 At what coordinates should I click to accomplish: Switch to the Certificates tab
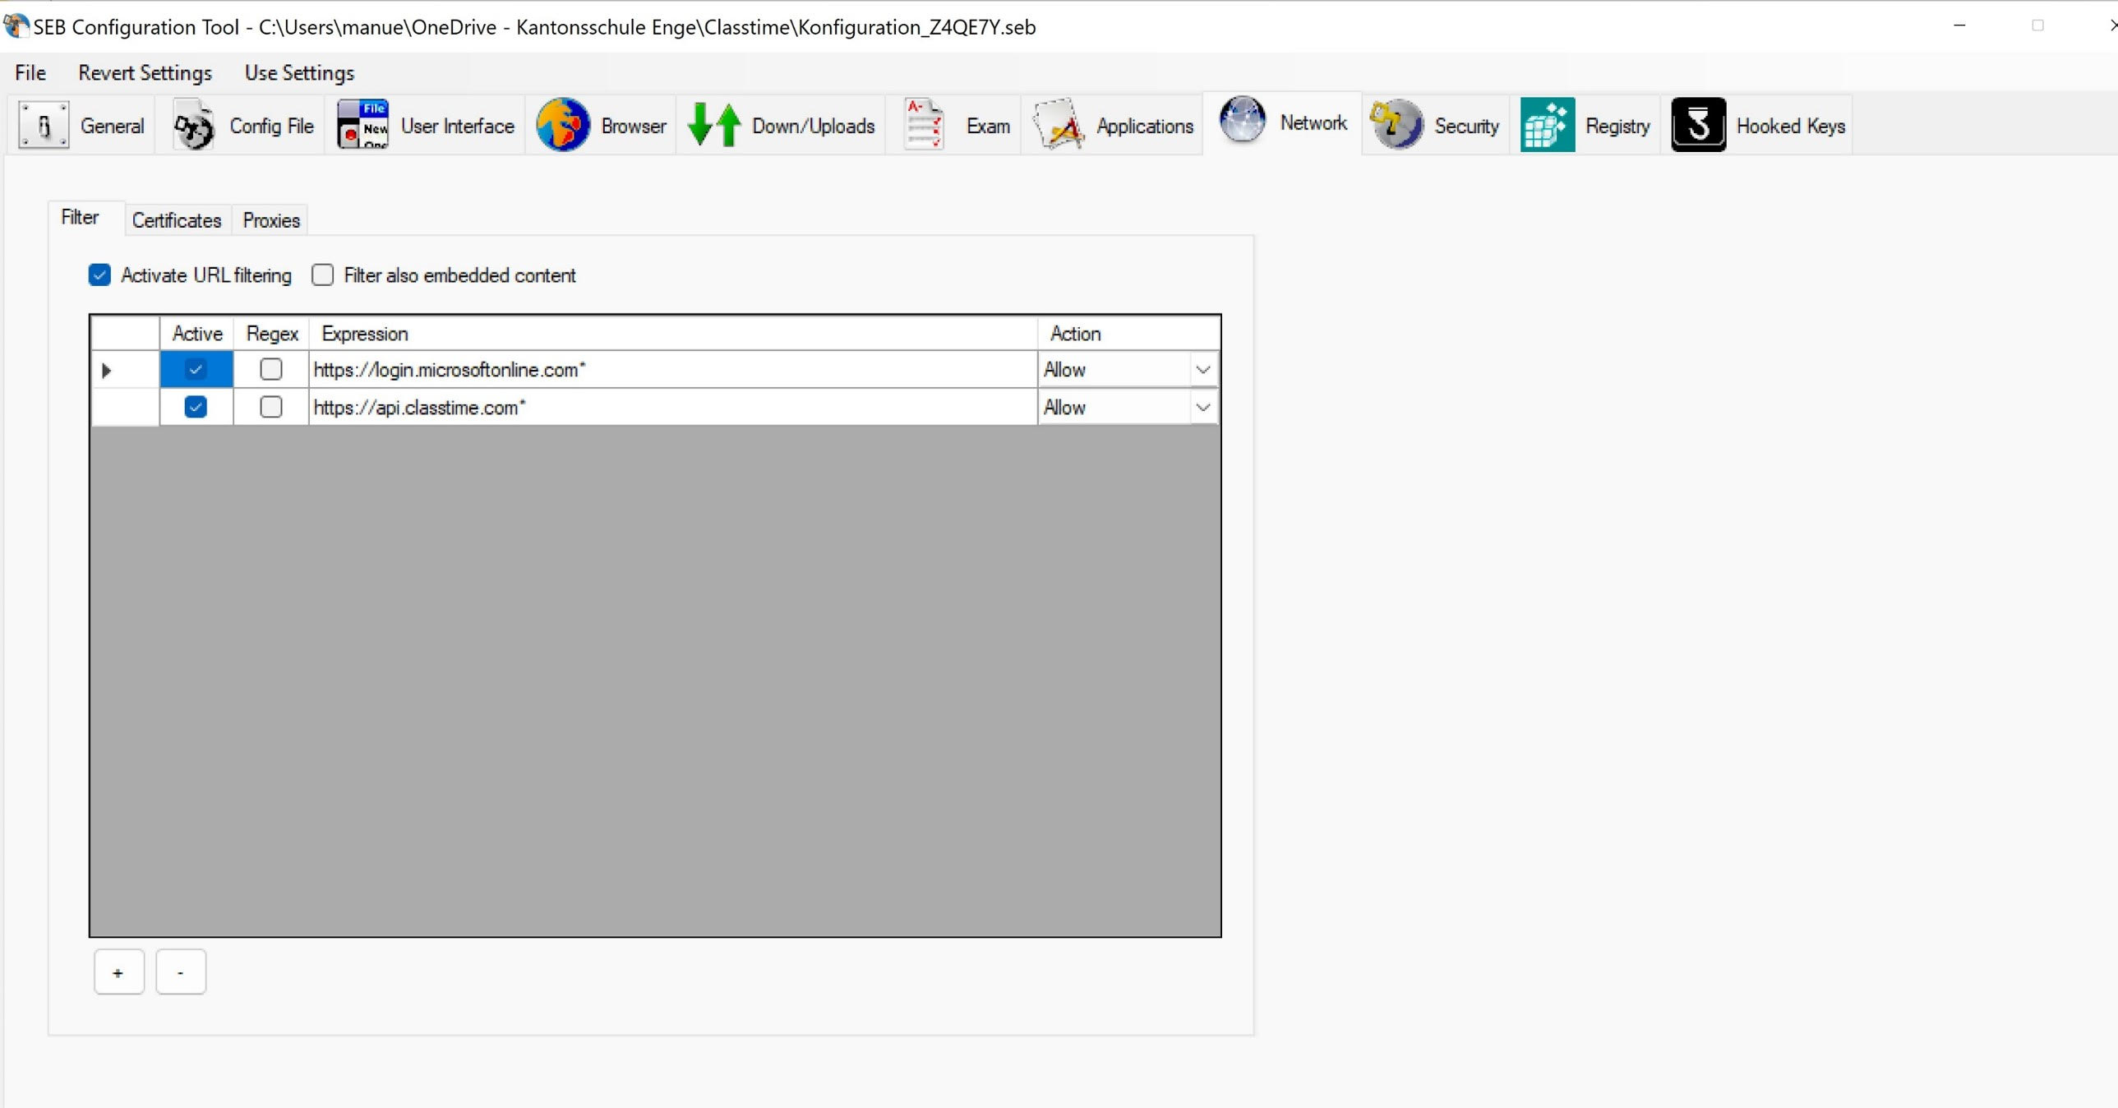click(176, 219)
